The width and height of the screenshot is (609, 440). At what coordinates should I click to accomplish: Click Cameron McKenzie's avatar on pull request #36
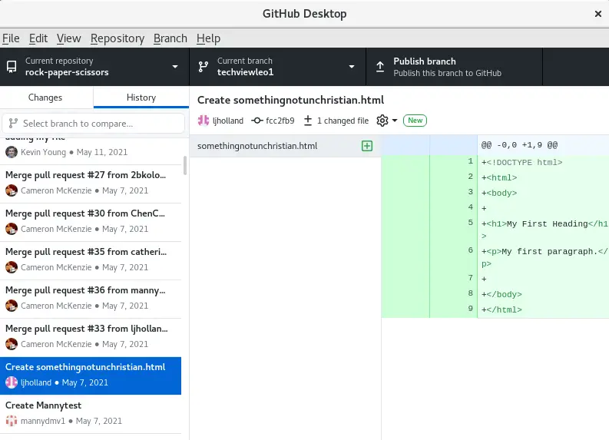12,306
